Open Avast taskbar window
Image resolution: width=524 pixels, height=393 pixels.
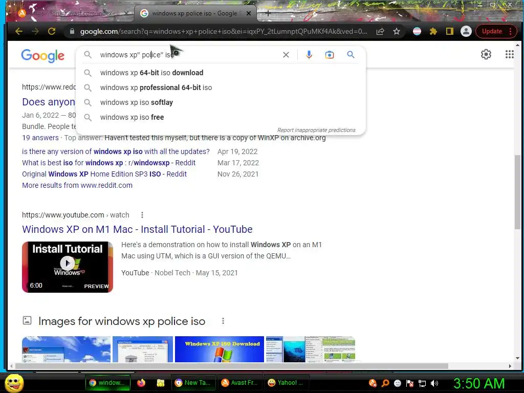click(239, 383)
